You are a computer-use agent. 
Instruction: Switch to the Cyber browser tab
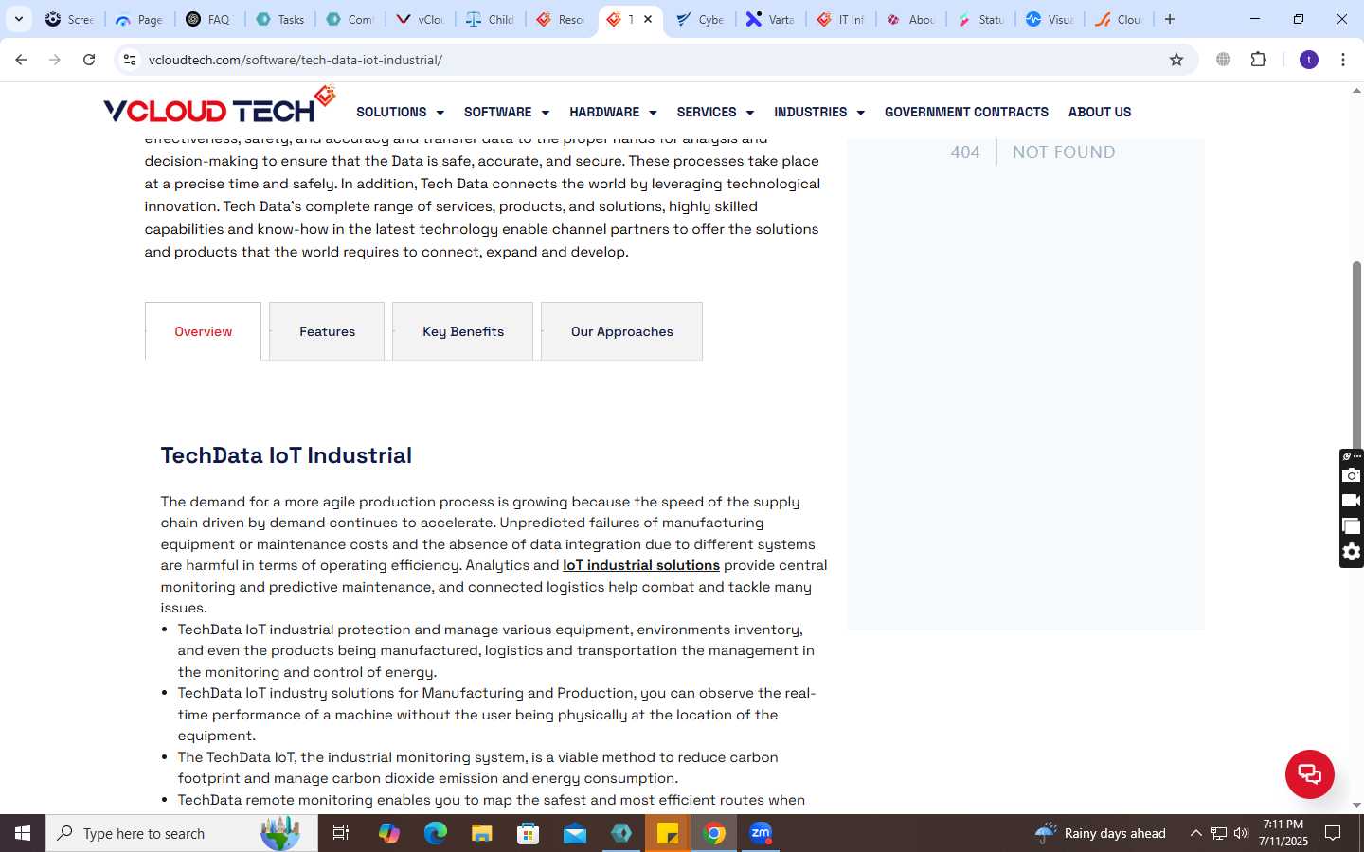click(700, 19)
